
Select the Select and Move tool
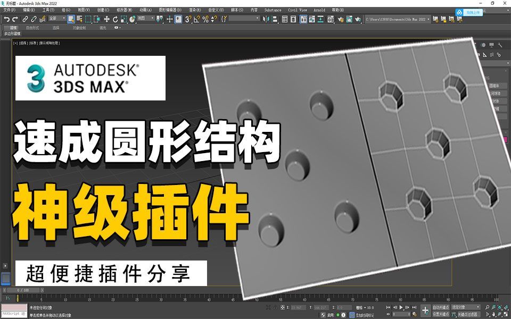point(106,20)
